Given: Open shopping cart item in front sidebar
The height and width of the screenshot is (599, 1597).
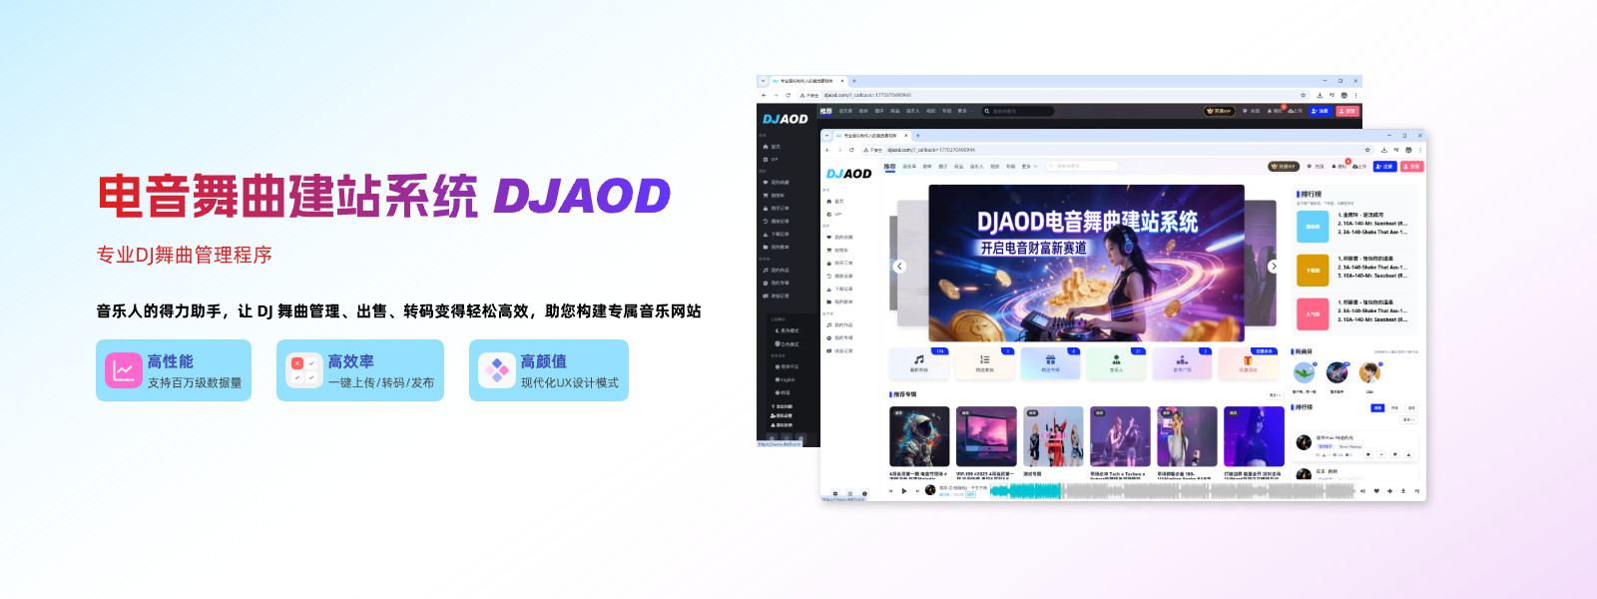Looking at the screenshot, I should [x=839, y=250].
